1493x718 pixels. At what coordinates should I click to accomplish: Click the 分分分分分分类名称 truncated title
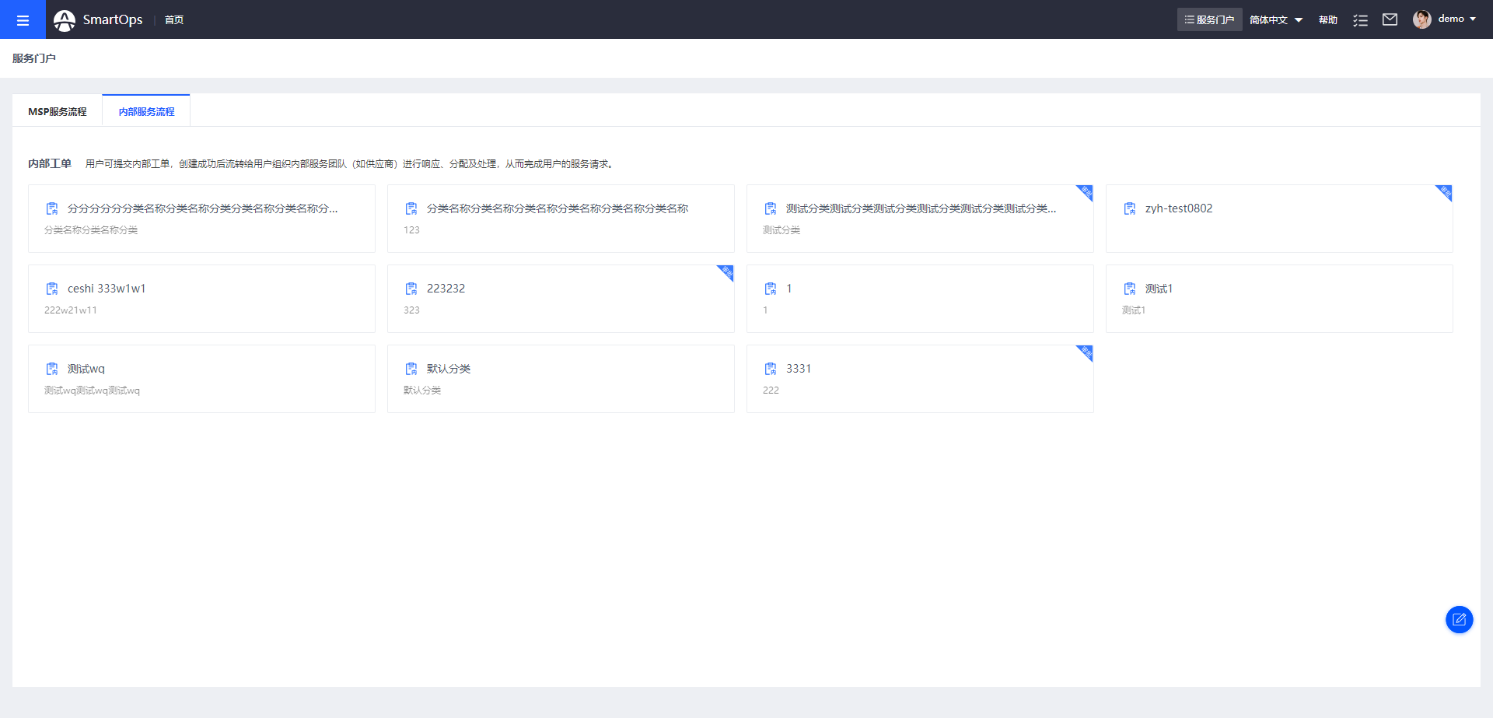[202, 208]
